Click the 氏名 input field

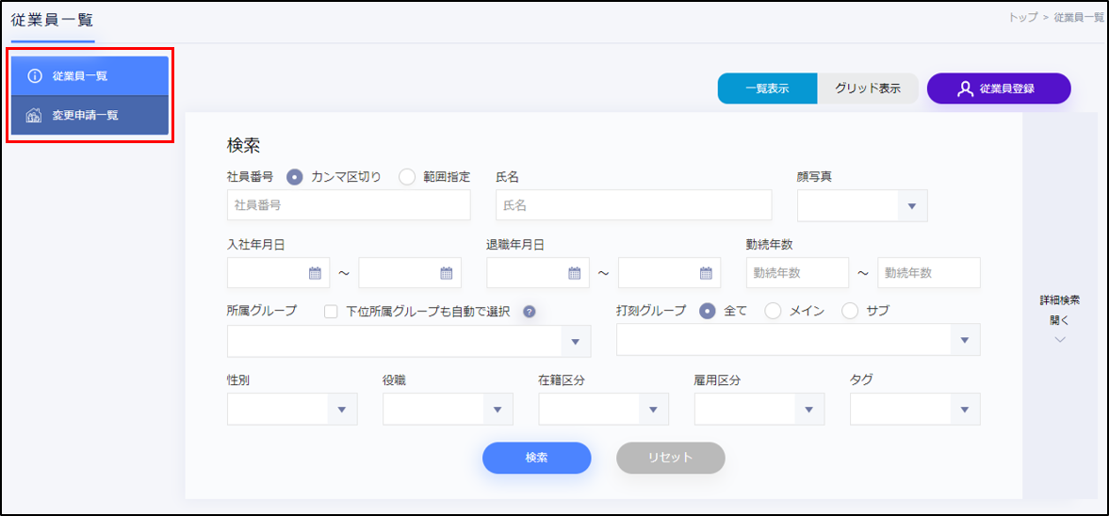pyautogui.click(x=633, y=205)
